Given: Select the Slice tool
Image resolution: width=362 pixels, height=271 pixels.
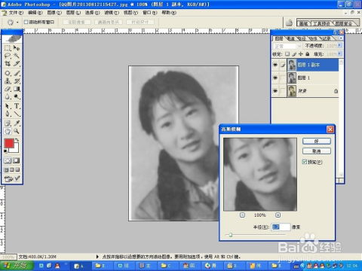Looking at the screenshot, I should tap(17, 63).
